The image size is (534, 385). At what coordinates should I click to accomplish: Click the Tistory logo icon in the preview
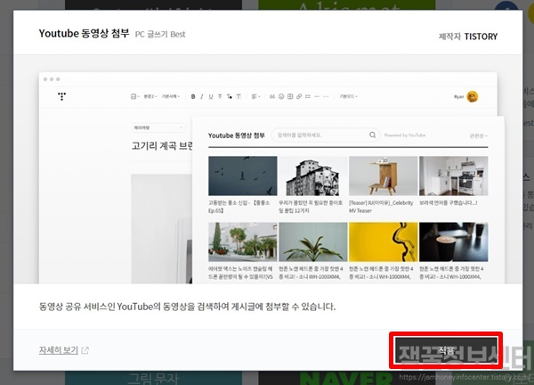[61, 96]
